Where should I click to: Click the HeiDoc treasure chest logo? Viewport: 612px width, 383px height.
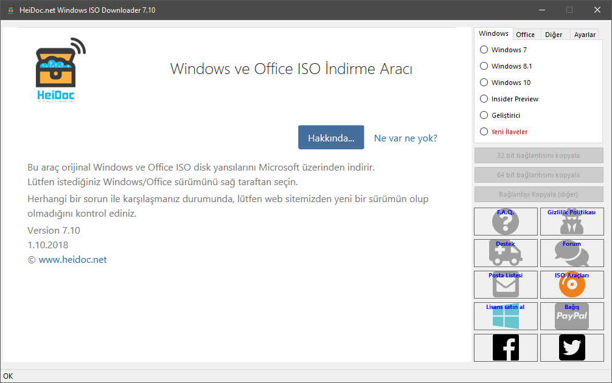point(60,70)
